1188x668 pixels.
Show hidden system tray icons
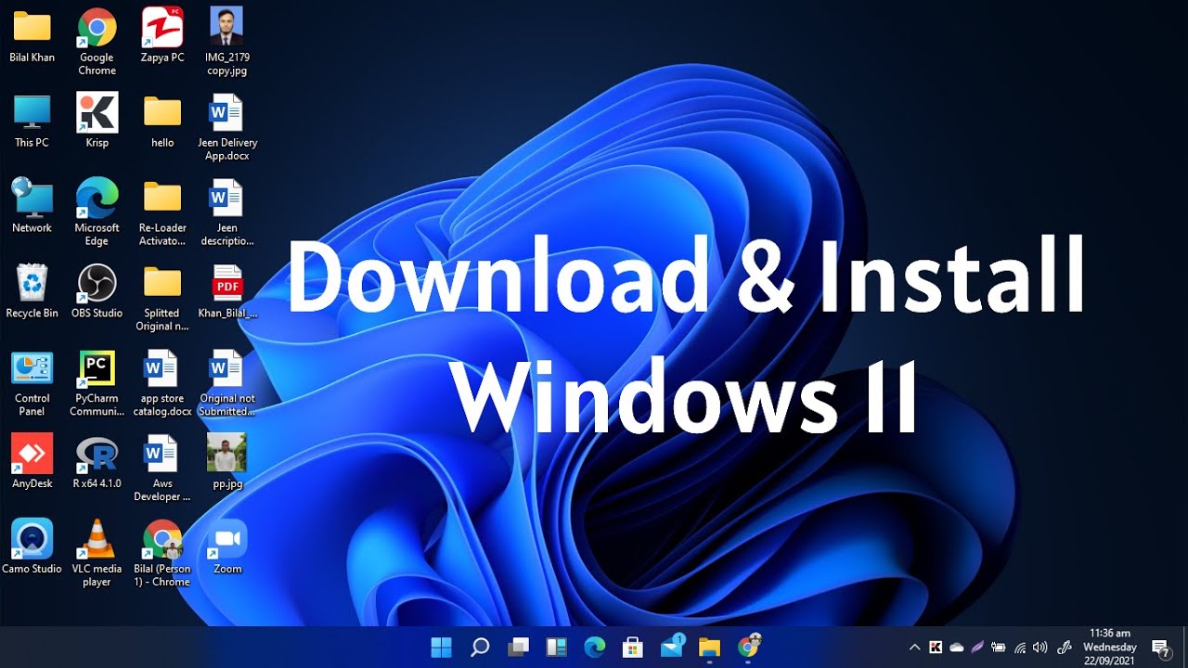pos(914,648)
